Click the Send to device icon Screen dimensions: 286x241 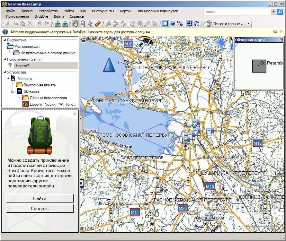pos(58,23)
